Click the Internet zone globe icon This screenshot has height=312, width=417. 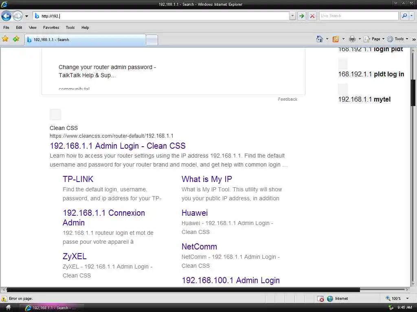pos(330,299)
